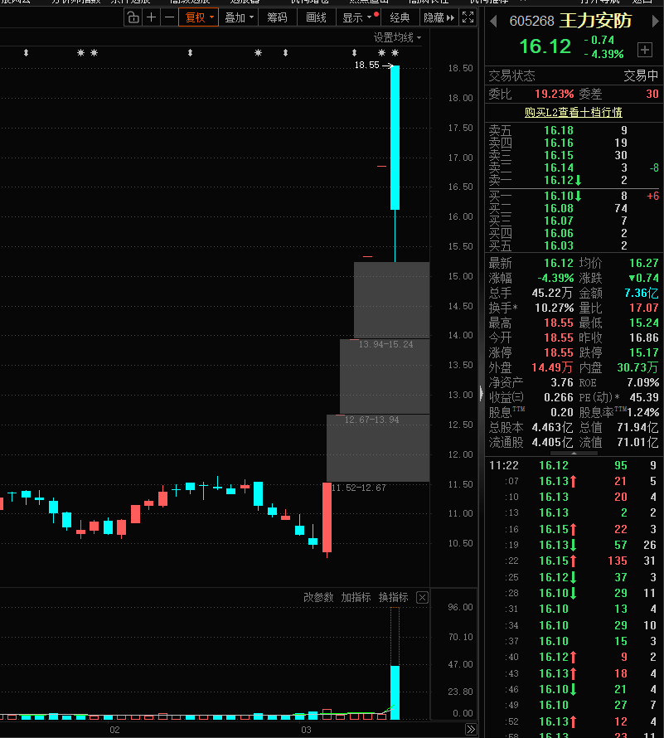Zoom out chart with minus icon
The image size is (664, 738).
pos(170,17)
